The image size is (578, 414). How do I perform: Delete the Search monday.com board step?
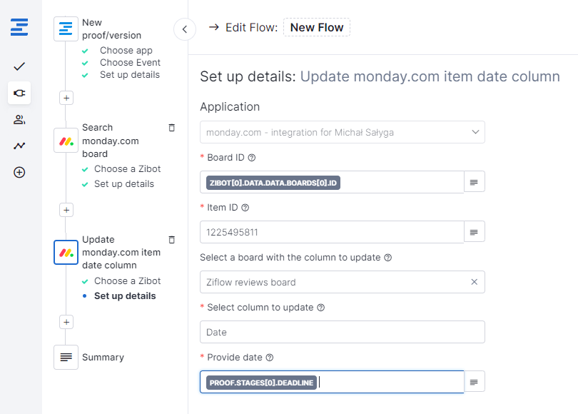point(171,128)
